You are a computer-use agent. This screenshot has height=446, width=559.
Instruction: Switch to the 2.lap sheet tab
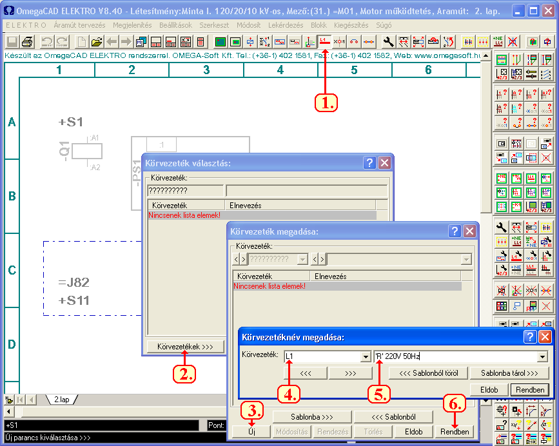pos(62,400)
